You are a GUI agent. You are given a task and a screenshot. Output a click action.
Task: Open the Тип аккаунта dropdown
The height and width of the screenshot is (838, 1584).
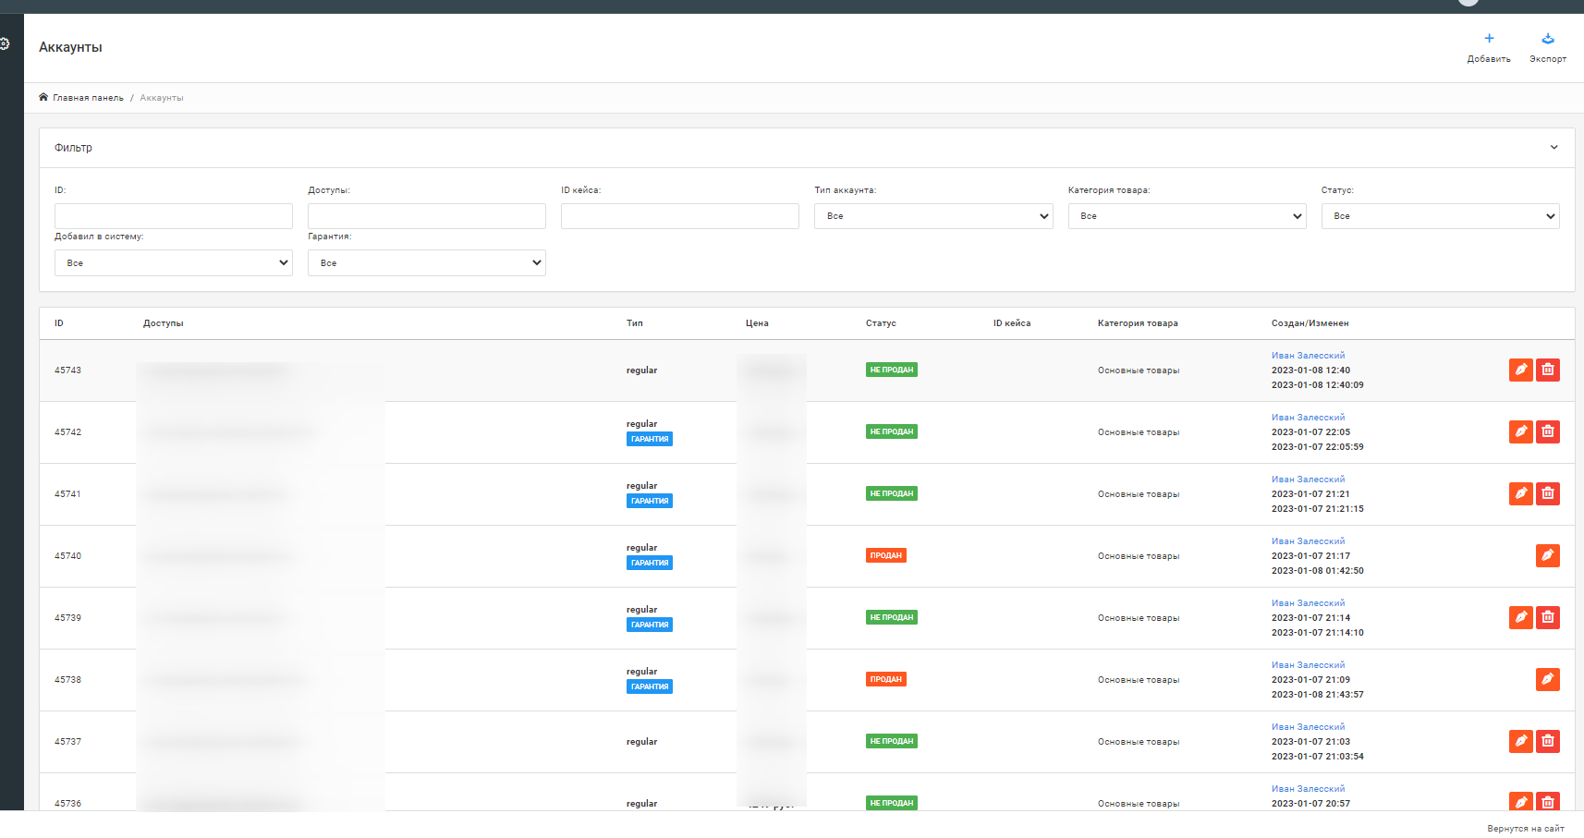tap(932, 216)
